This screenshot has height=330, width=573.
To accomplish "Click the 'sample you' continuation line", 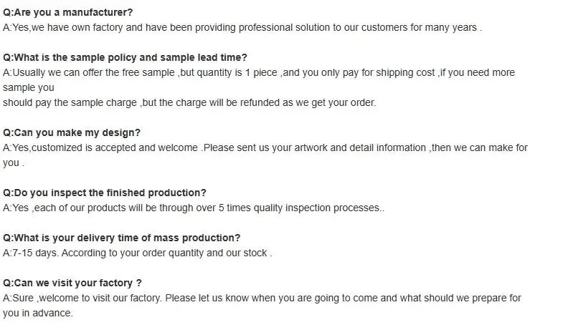I will pos(29,88).
